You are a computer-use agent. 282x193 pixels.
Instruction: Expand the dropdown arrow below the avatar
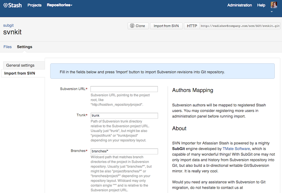coord(272,12)
